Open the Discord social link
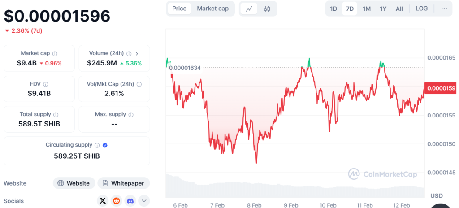The width and height of the screenshot is (459, 208). click(130, 201)
